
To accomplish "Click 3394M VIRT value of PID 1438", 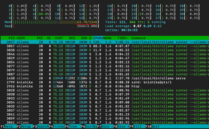I will point(58,78).
